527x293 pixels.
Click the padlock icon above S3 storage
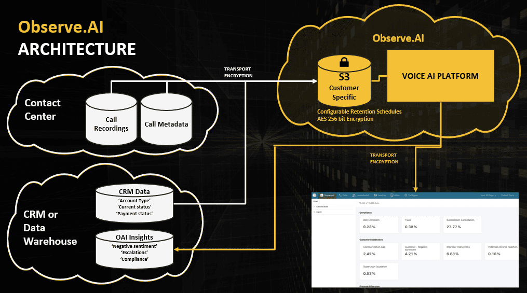(343, 63)
